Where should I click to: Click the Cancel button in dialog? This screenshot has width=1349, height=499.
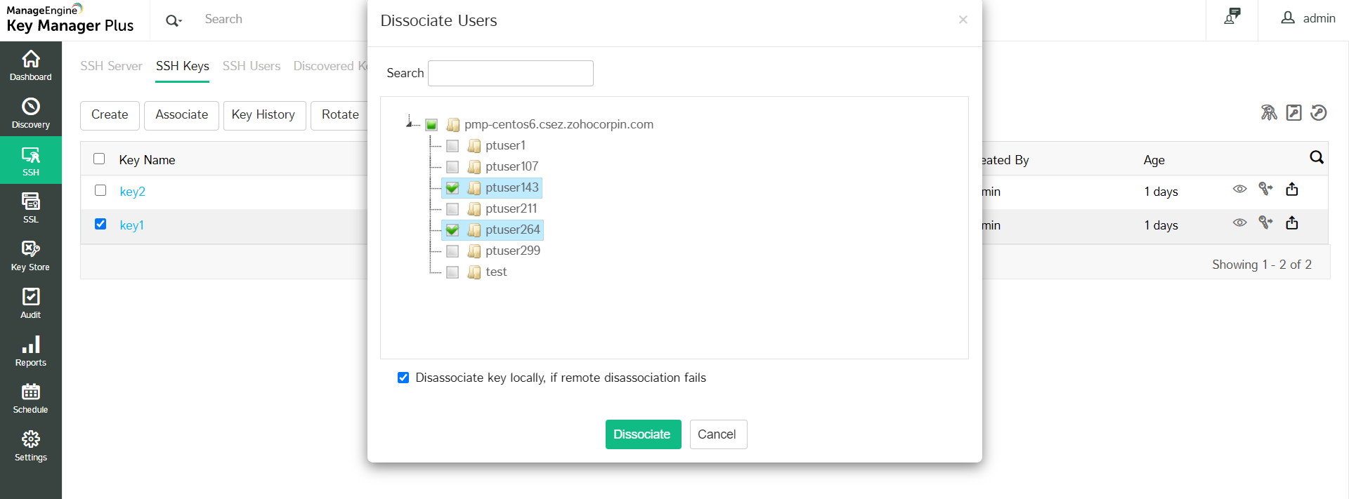coord(717,434)
